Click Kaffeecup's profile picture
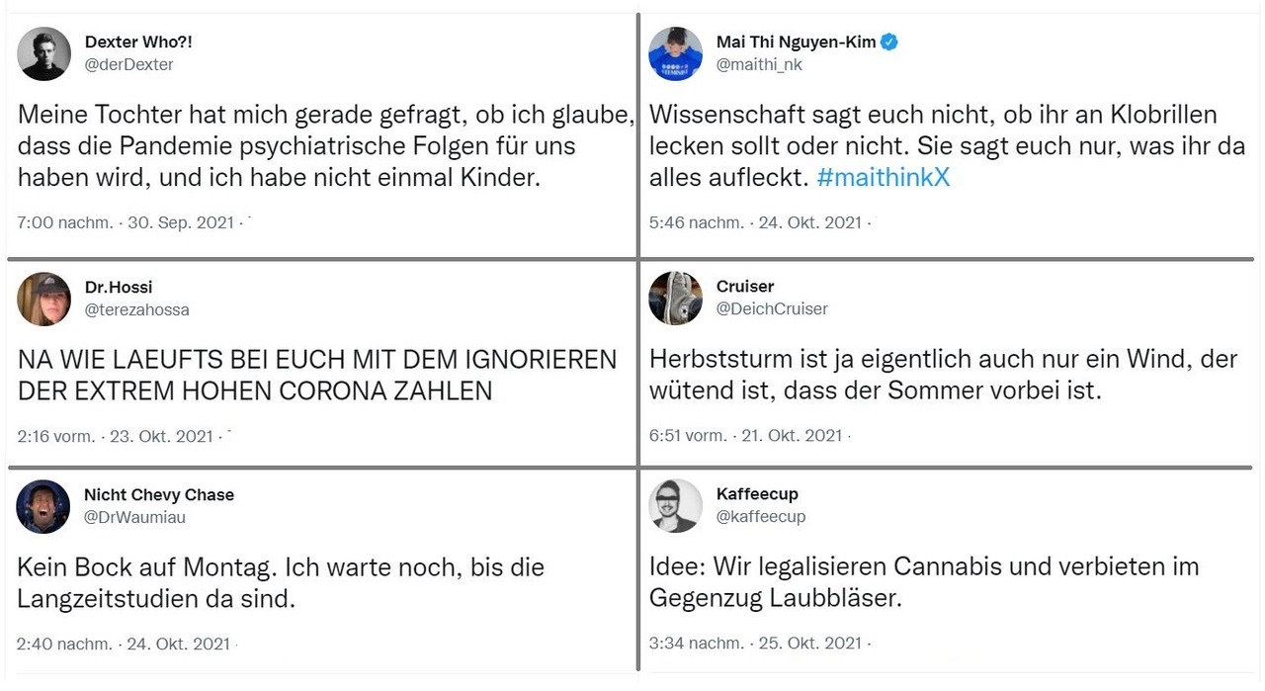The width and height of the screenshot is (1265, 691). point(676,505)
